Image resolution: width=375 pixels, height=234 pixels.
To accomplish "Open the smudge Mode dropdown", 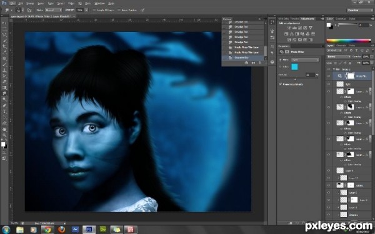I will coord(53,10).
